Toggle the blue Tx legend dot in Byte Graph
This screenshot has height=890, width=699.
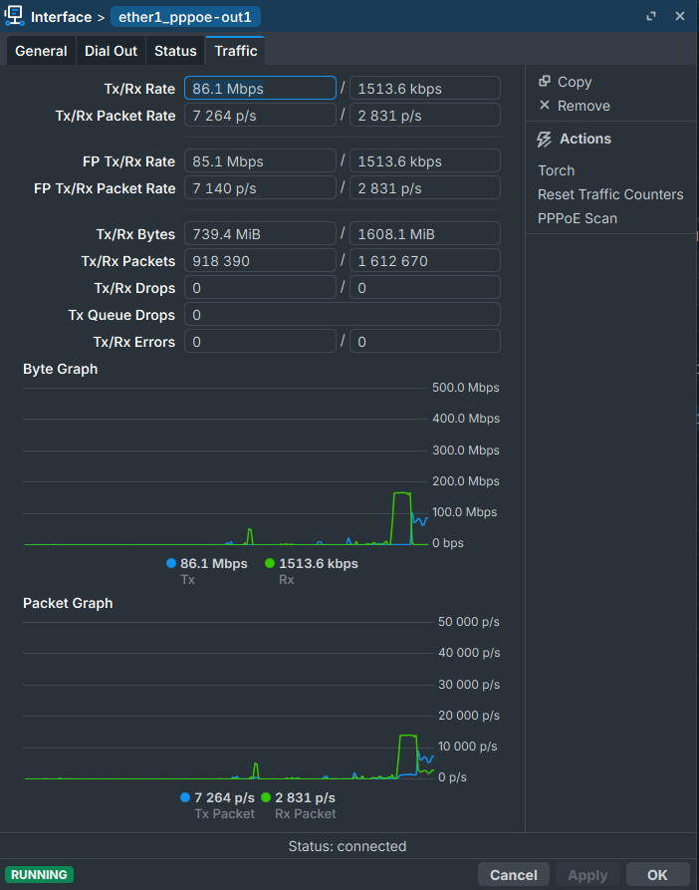pyautogui.click(x=171, y=563)
